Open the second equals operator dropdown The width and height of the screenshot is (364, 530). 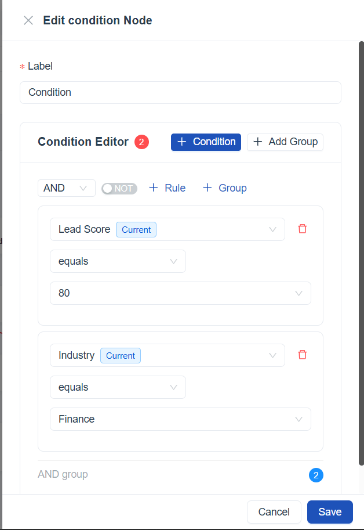point(118,387)
